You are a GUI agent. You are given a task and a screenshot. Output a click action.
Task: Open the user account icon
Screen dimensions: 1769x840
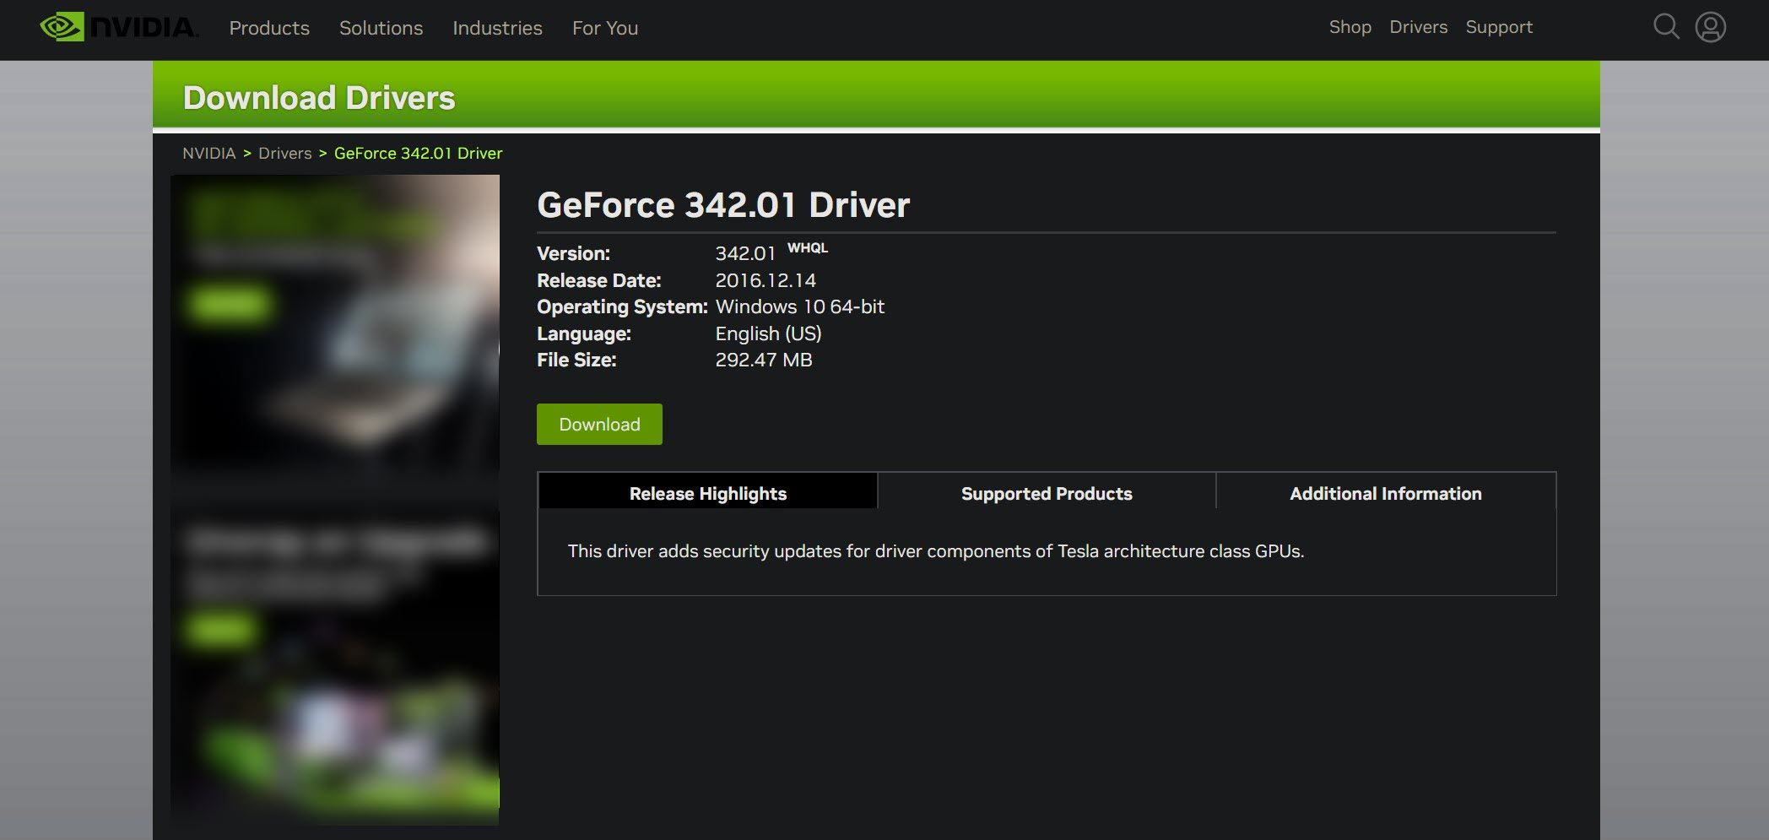point(1710,27)
